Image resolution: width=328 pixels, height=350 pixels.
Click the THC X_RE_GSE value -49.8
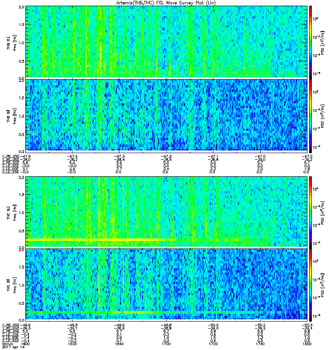166,325
